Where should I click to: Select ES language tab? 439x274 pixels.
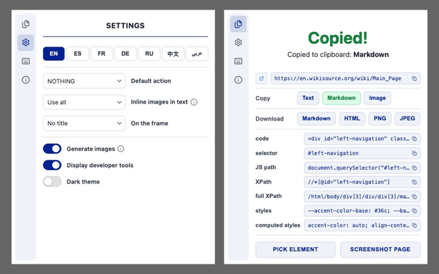78,53
